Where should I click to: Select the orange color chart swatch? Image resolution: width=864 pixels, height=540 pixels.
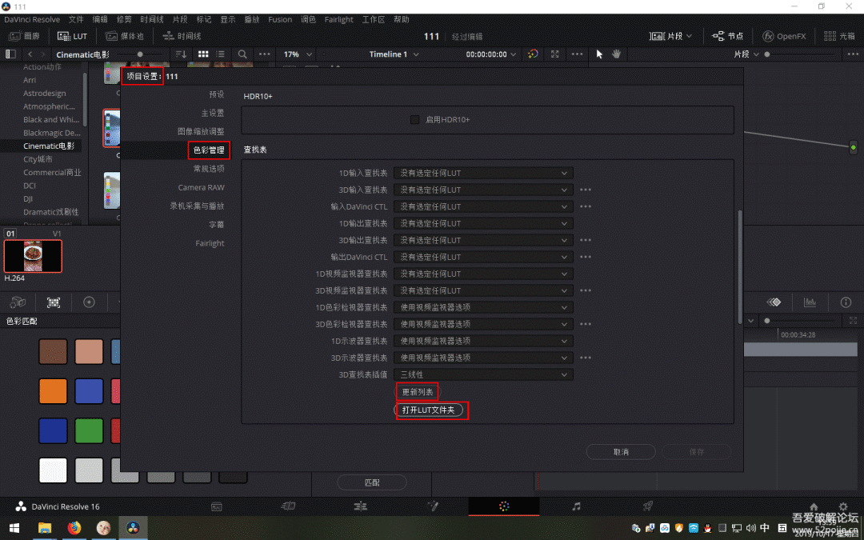pyautogui.click(x=53, y=391)
